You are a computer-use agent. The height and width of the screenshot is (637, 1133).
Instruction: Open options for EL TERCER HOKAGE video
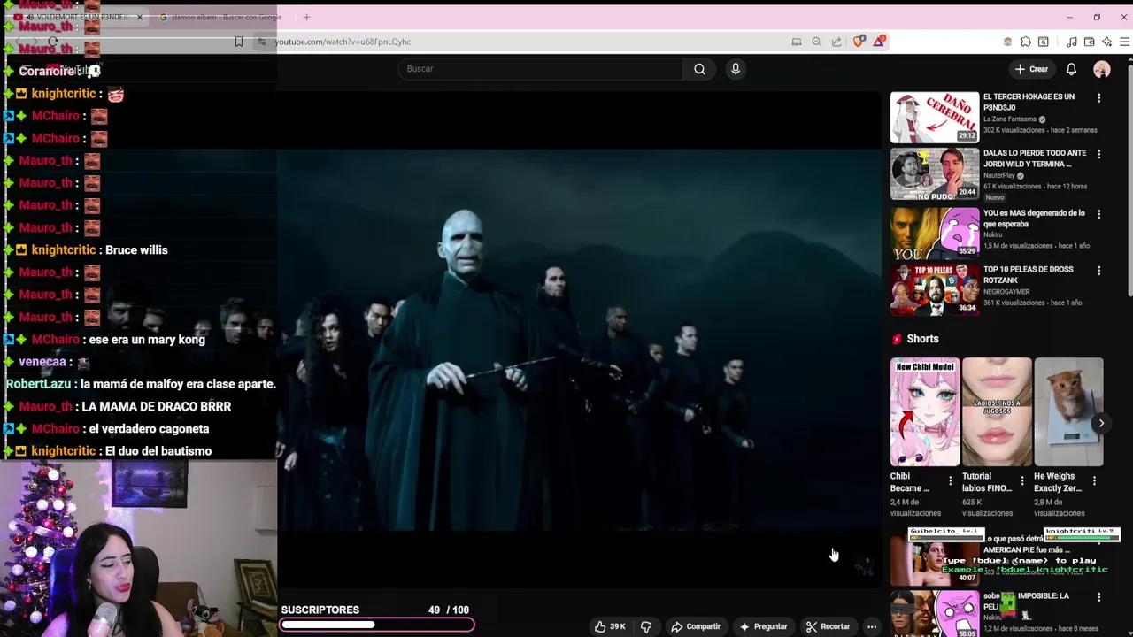click(x=1098, y=97)
